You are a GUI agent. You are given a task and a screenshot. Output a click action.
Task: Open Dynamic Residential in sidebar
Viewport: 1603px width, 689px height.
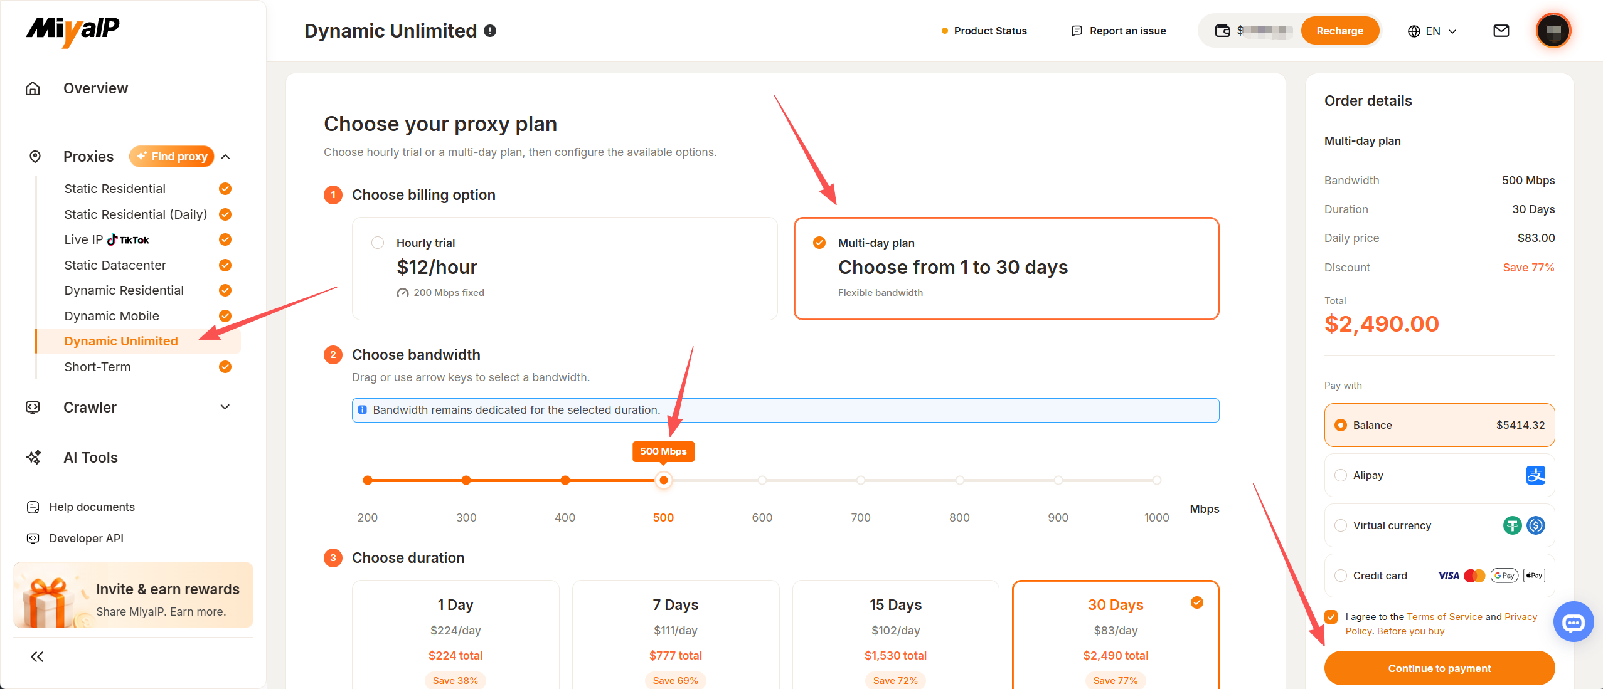click(124, 290)
